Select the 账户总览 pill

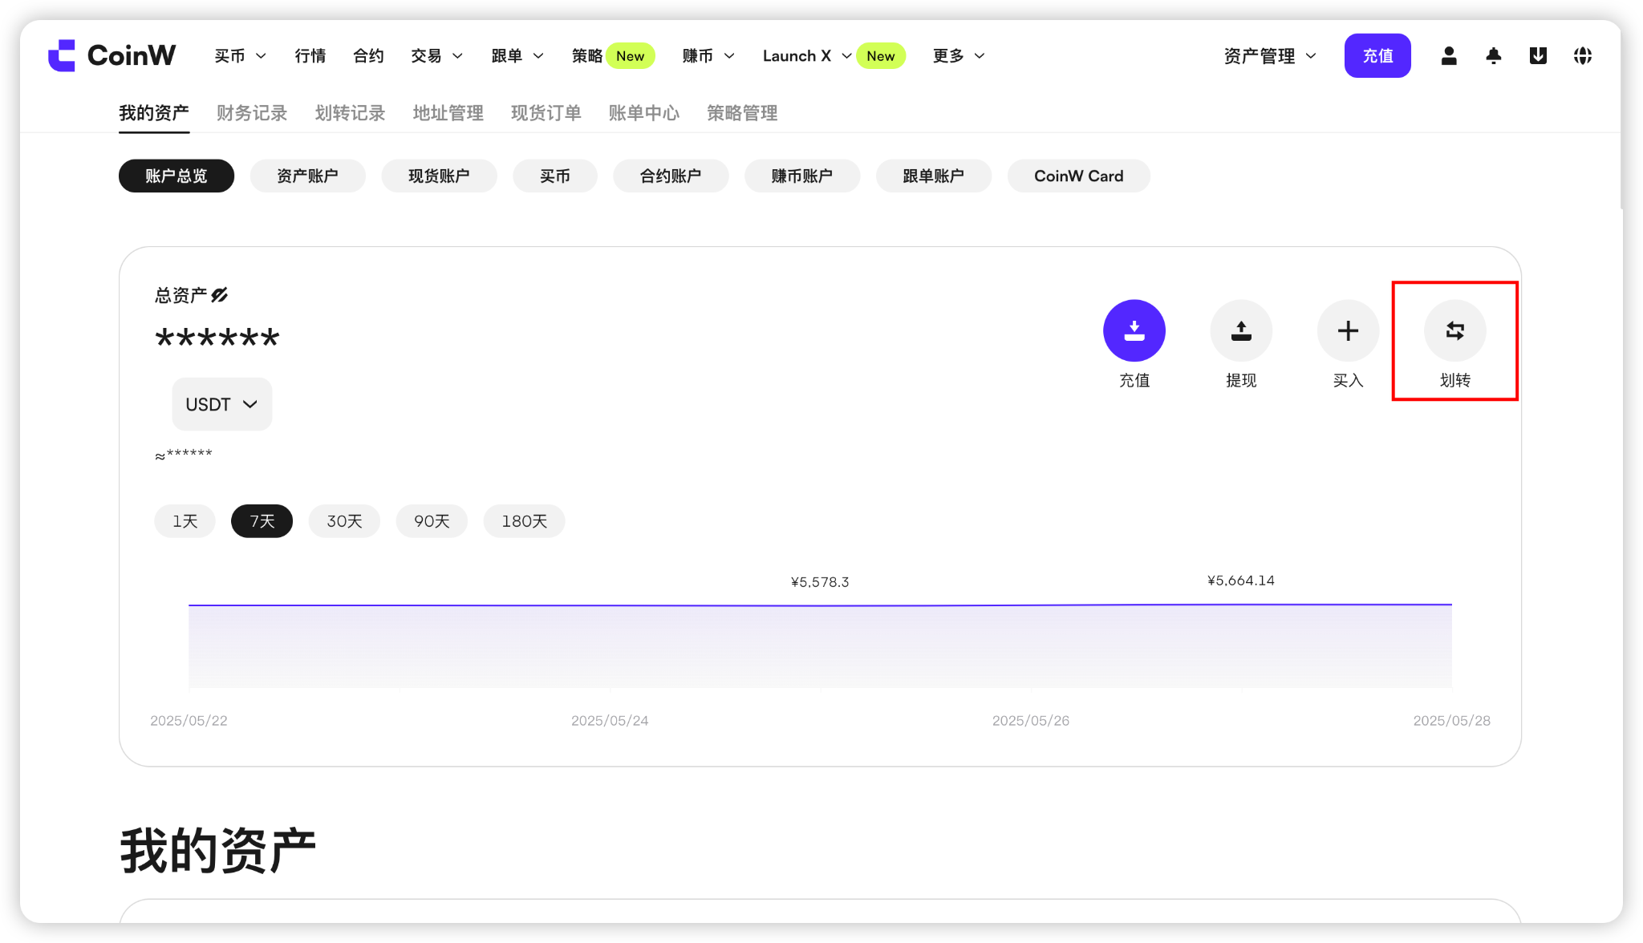[176, 176]
